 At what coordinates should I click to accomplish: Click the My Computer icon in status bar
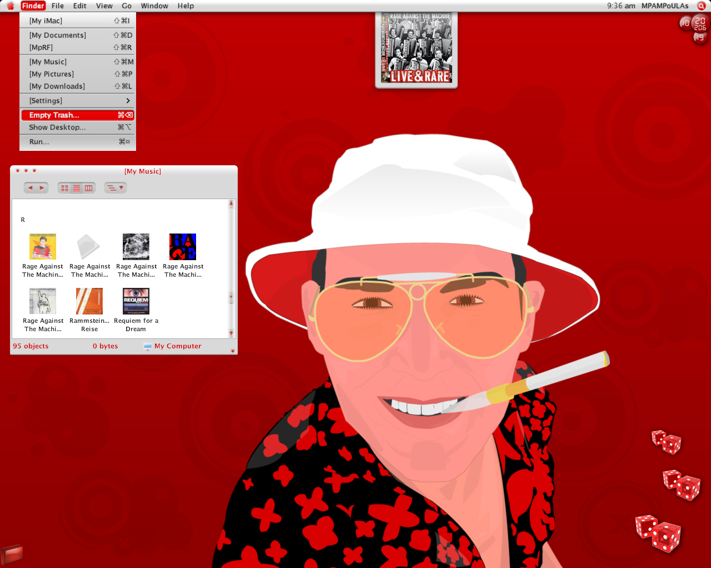click(147, 346)
